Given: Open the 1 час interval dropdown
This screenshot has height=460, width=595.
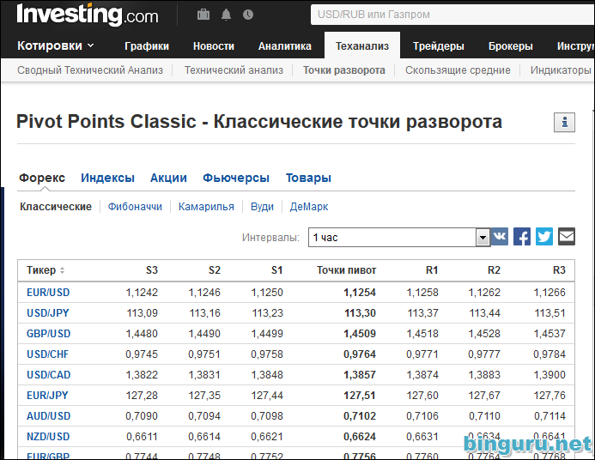Looking at the screenshot, I should [399, 238].
